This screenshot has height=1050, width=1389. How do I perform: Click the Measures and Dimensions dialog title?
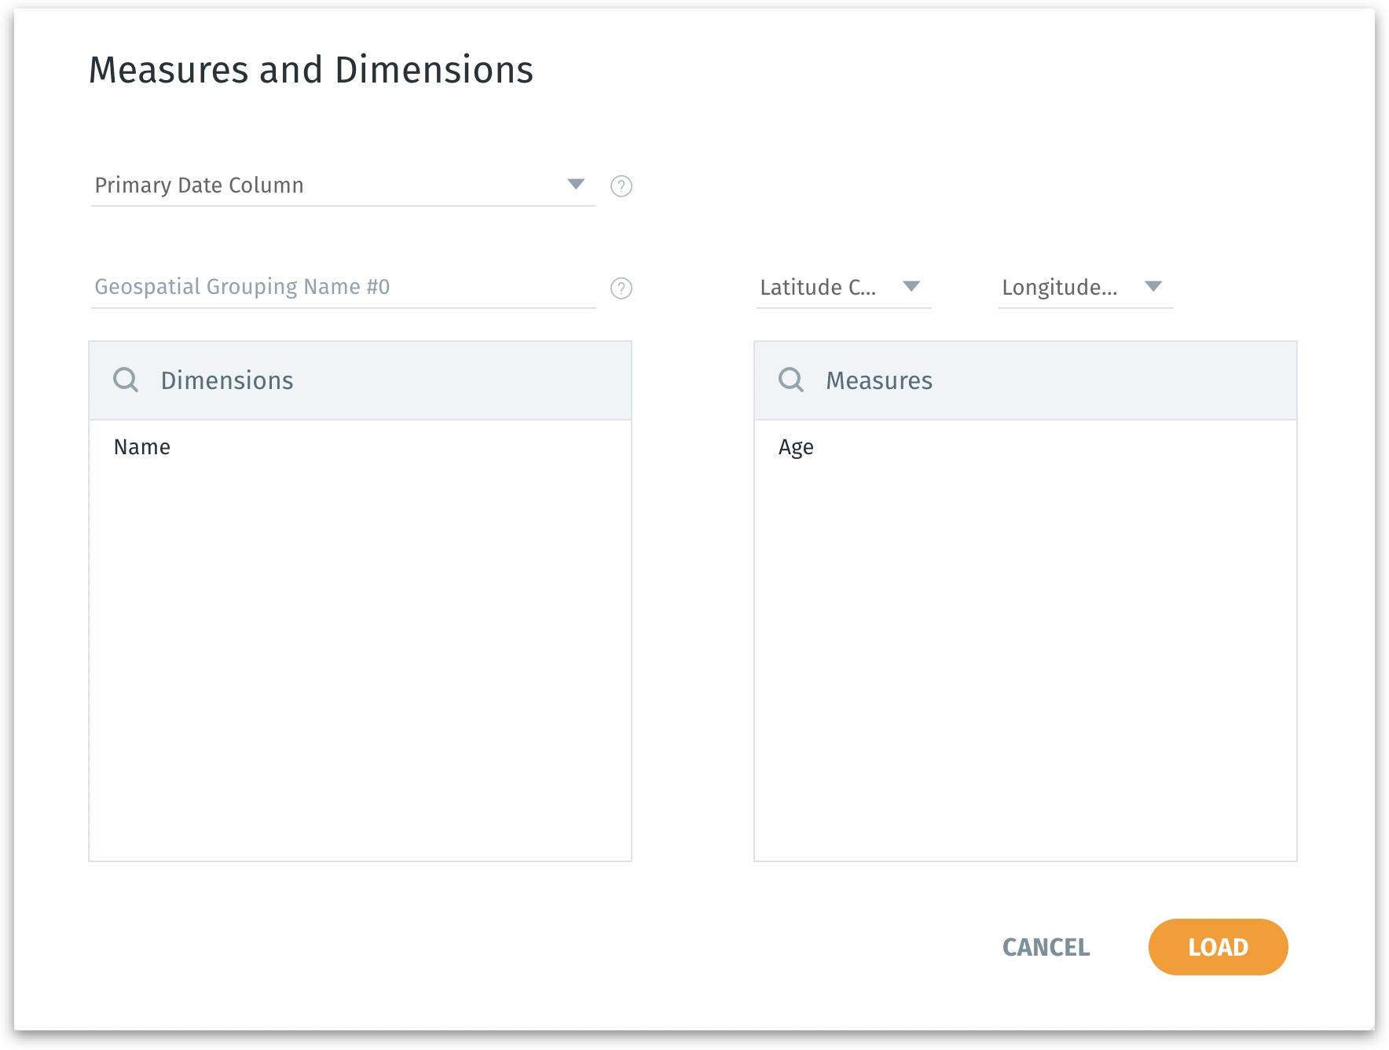(311, 70)
